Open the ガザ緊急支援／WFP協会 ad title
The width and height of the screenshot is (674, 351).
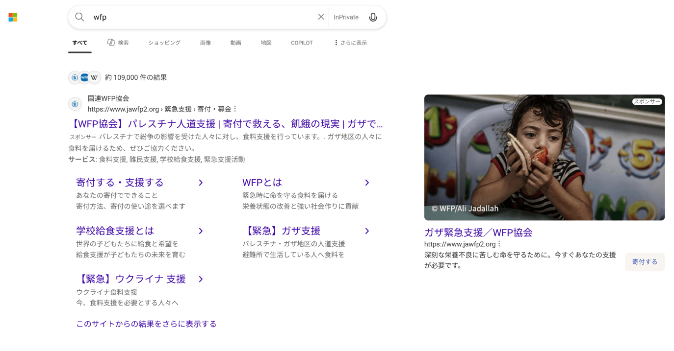(x=478, y=232)
